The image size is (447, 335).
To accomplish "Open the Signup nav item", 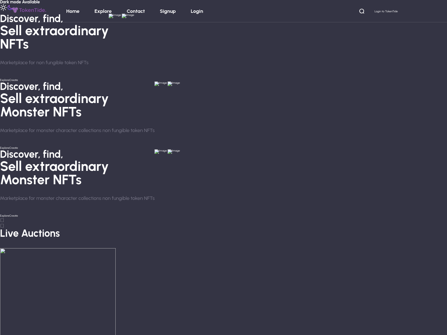I will coord(168,11).
